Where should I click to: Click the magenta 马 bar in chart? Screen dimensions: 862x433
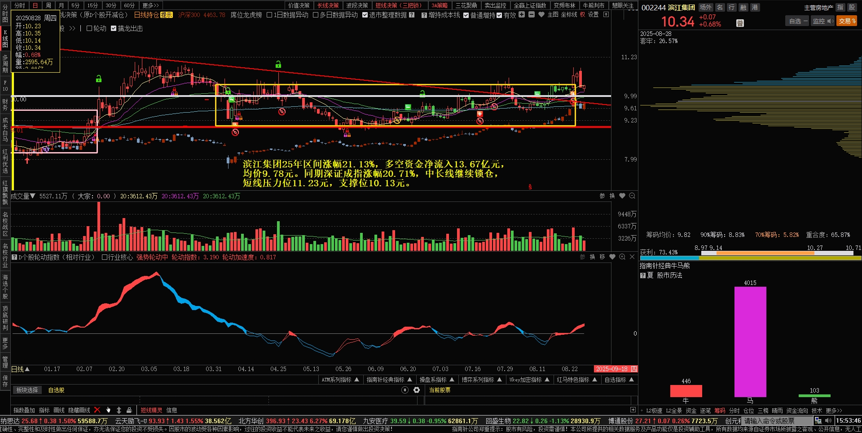pos(750,342)
